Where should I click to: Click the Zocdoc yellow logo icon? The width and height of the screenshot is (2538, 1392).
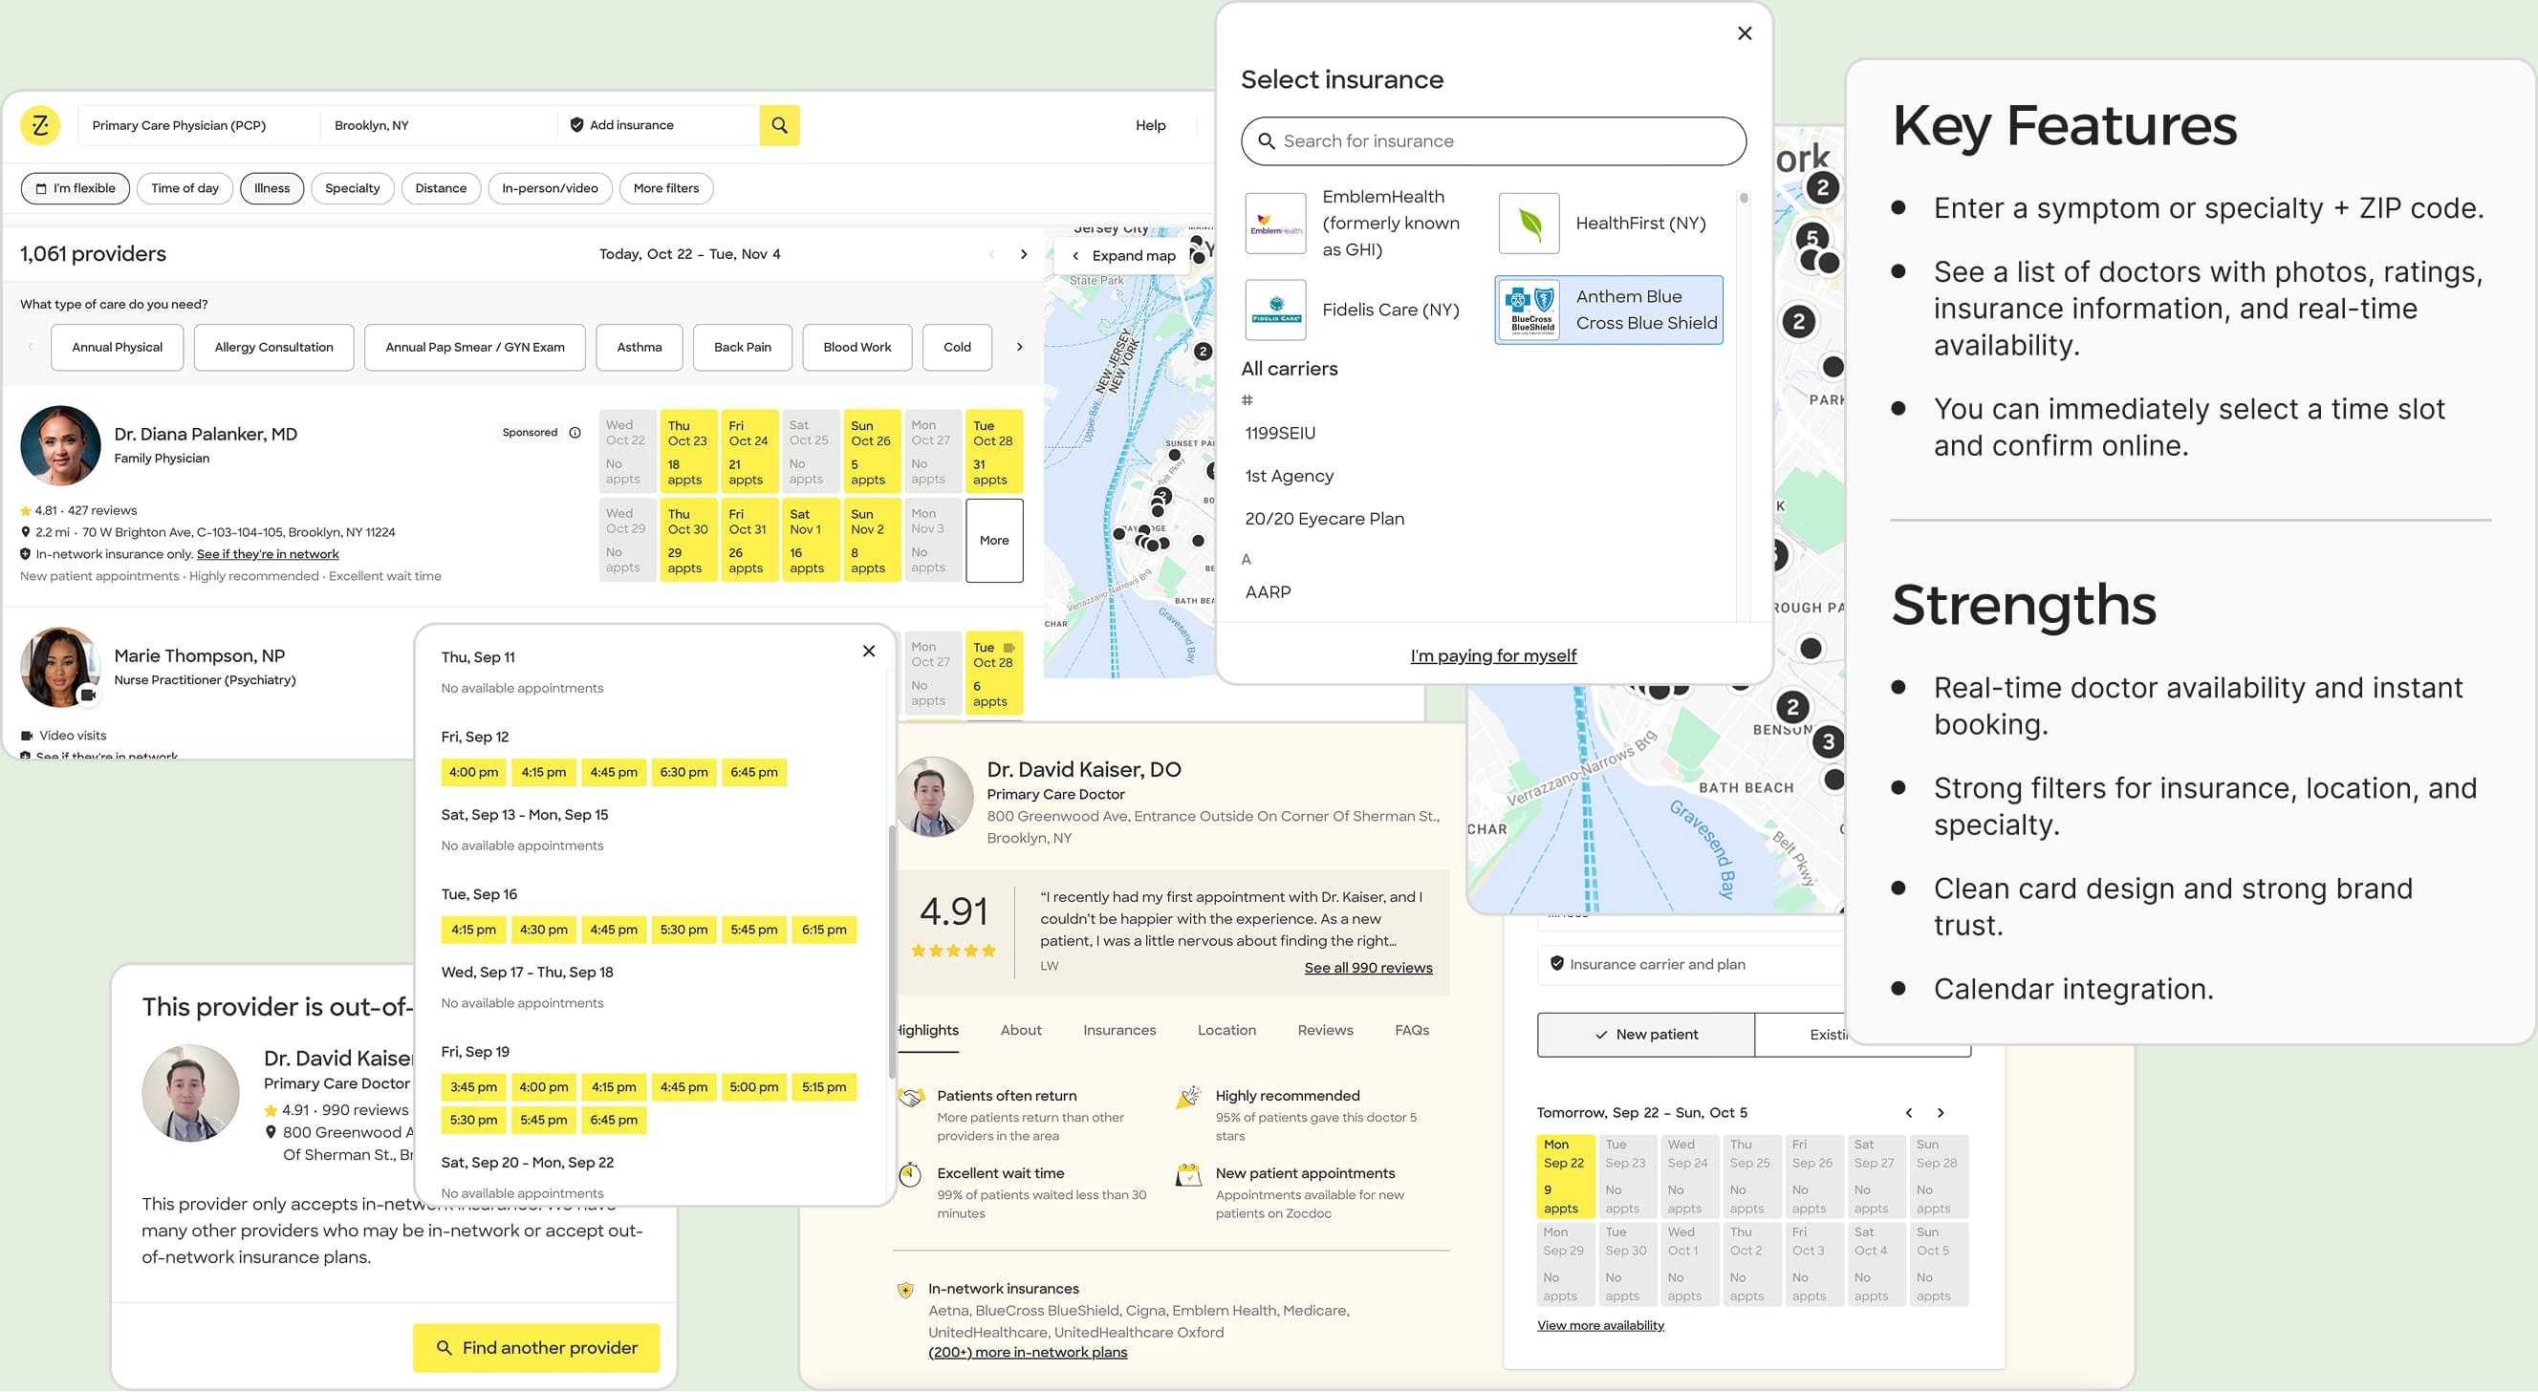pos(40,125)
